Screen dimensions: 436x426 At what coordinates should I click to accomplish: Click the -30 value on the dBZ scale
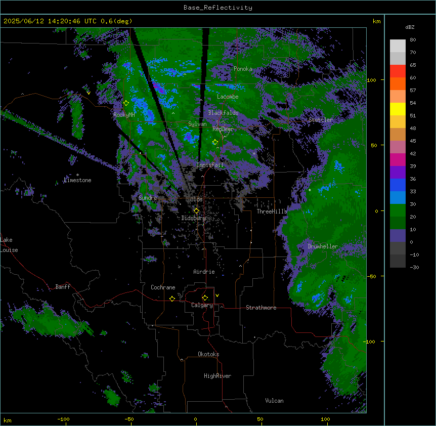[414, 267]
